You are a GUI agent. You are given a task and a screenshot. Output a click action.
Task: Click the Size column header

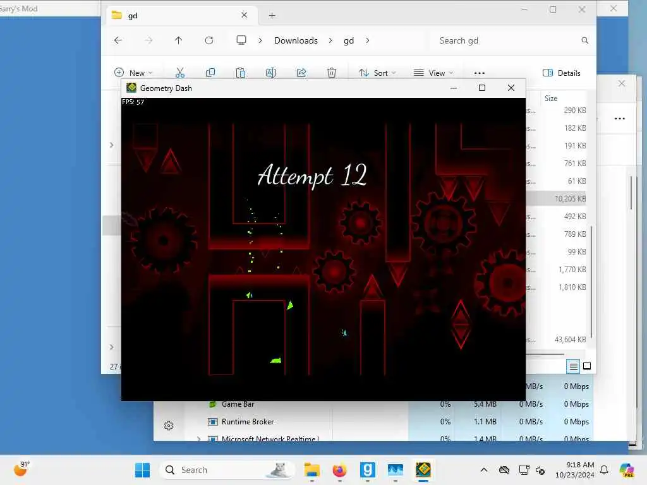[x=551, y=98]
